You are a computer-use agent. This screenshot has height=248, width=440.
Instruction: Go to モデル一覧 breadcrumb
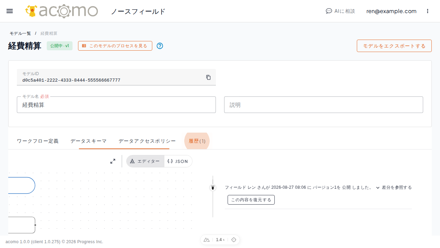(x=20, y=33)
